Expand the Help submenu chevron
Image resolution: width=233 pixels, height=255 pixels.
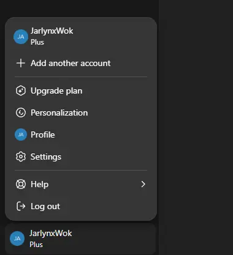click(x=143, y=184)
